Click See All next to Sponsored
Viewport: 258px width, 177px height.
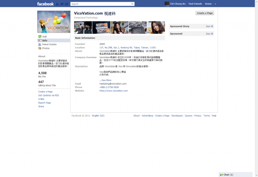pos(209,34)
